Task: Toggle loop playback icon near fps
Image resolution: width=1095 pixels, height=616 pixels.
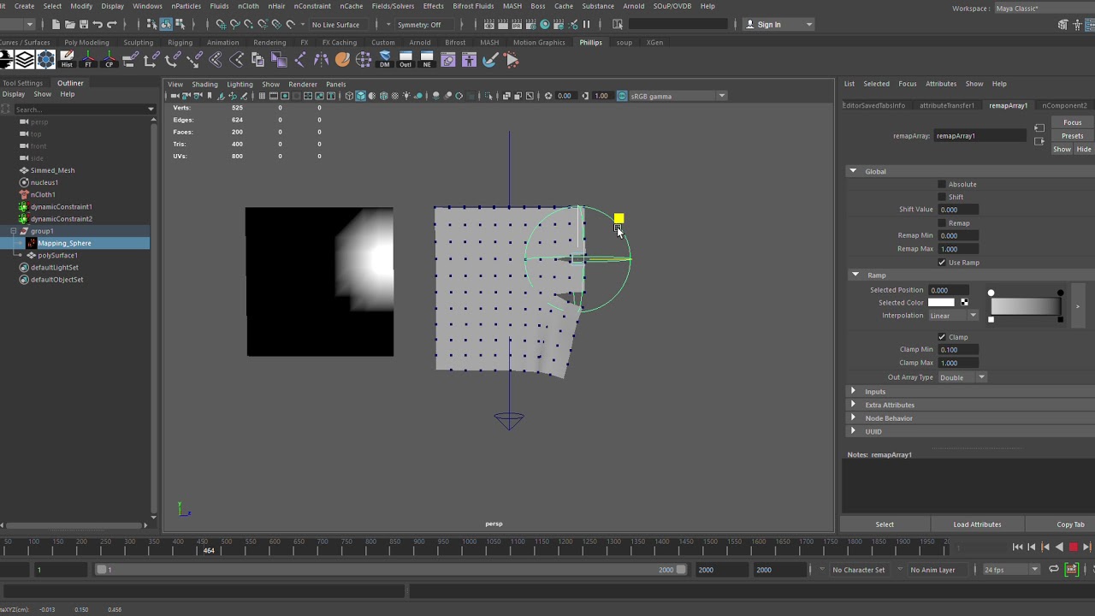Action: (1054, 569)
